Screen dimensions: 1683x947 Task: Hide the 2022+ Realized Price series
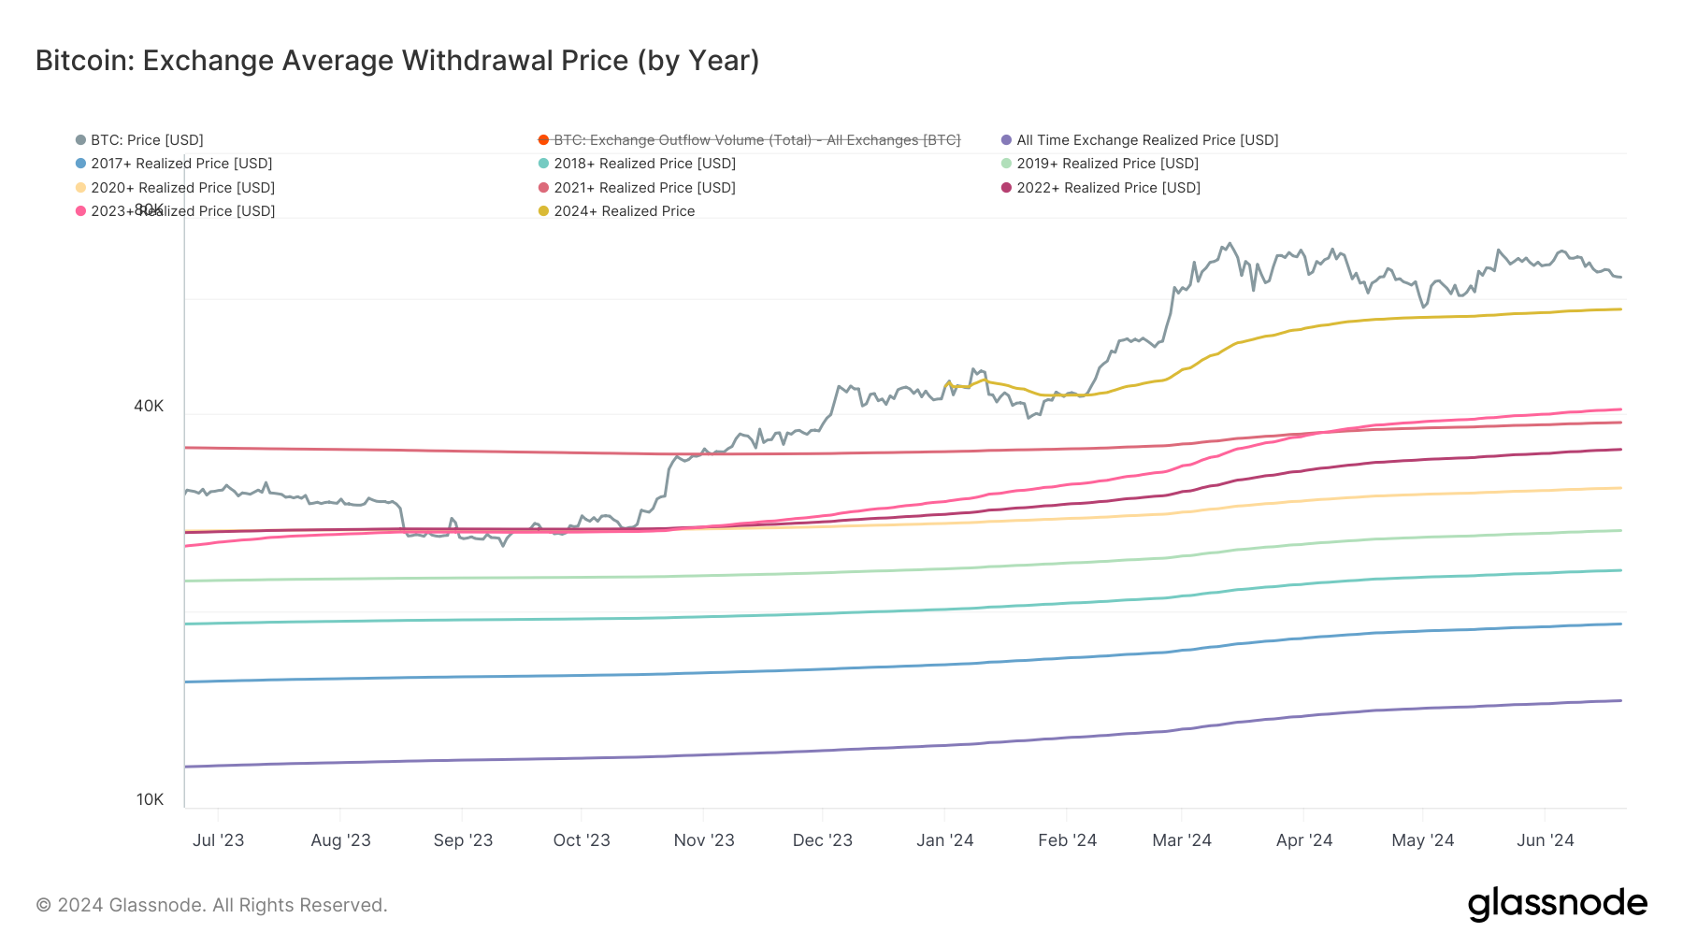point(1108,188)
